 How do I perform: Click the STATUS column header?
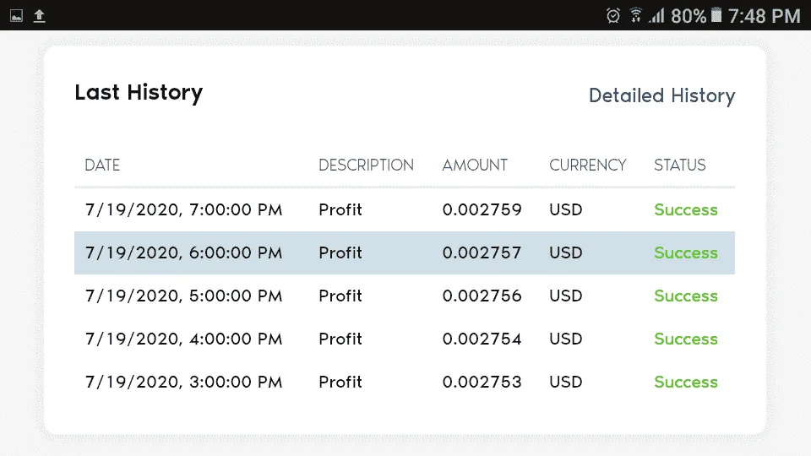click(x=679, y=165)
